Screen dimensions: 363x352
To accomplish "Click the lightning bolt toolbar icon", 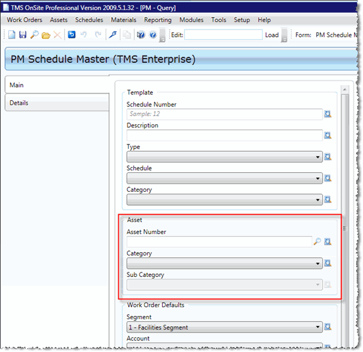I will pyautogui.click(x=113, y=35).
